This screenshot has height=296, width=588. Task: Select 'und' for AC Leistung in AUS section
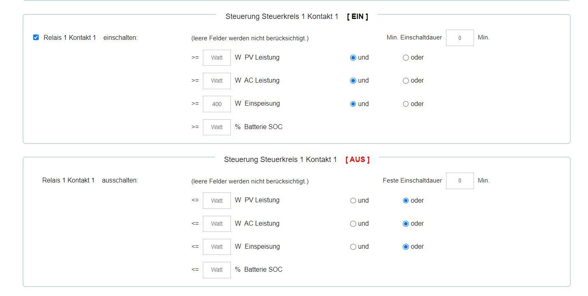tap(353, 224)
